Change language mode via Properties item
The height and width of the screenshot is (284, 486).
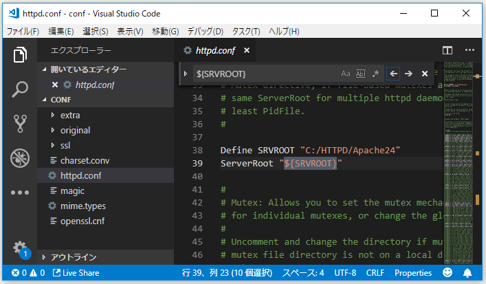[x=413, y=273]
